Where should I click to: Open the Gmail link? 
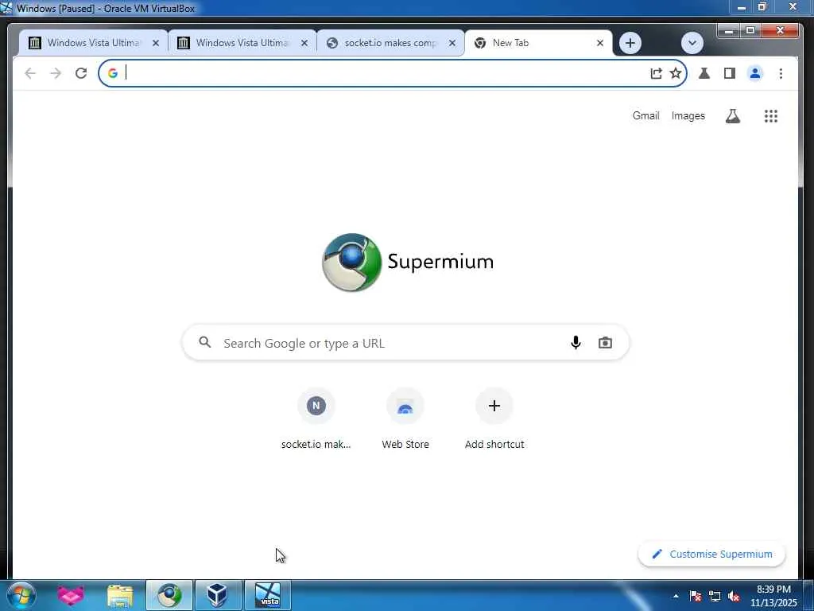(x=645, y=116)
